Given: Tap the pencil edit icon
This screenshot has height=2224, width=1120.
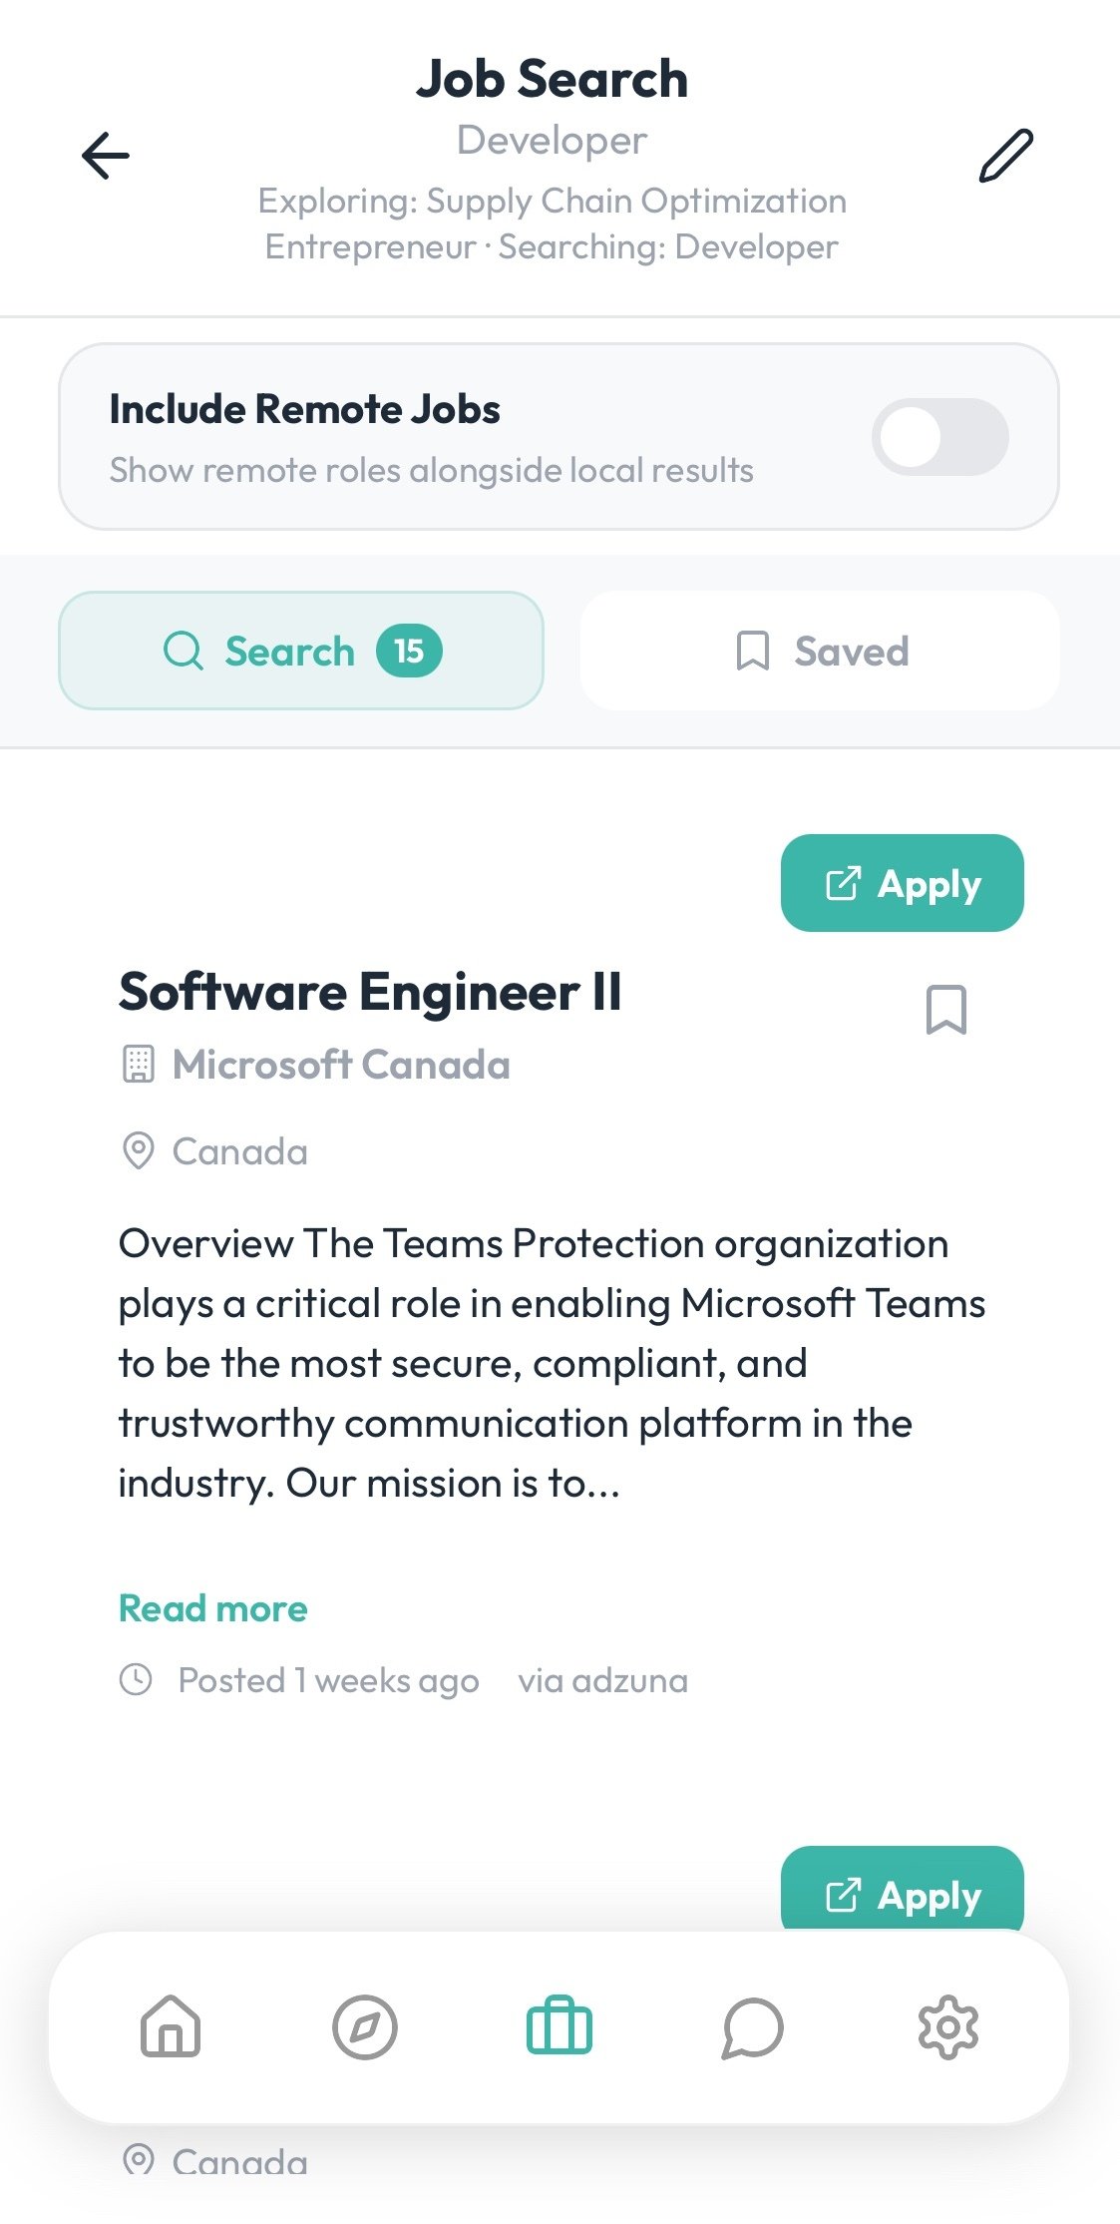Looking at the screenshot, I should [1005, 156].
